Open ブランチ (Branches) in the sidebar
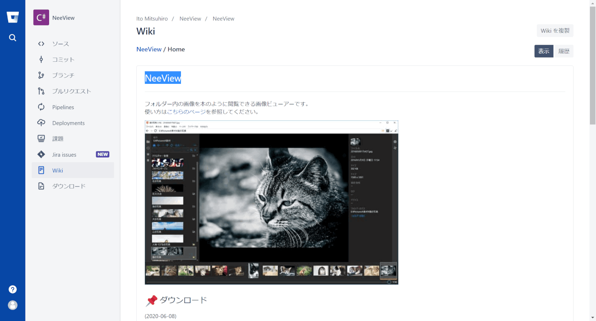This screenshot has height=321, width=596. [63, 75]
